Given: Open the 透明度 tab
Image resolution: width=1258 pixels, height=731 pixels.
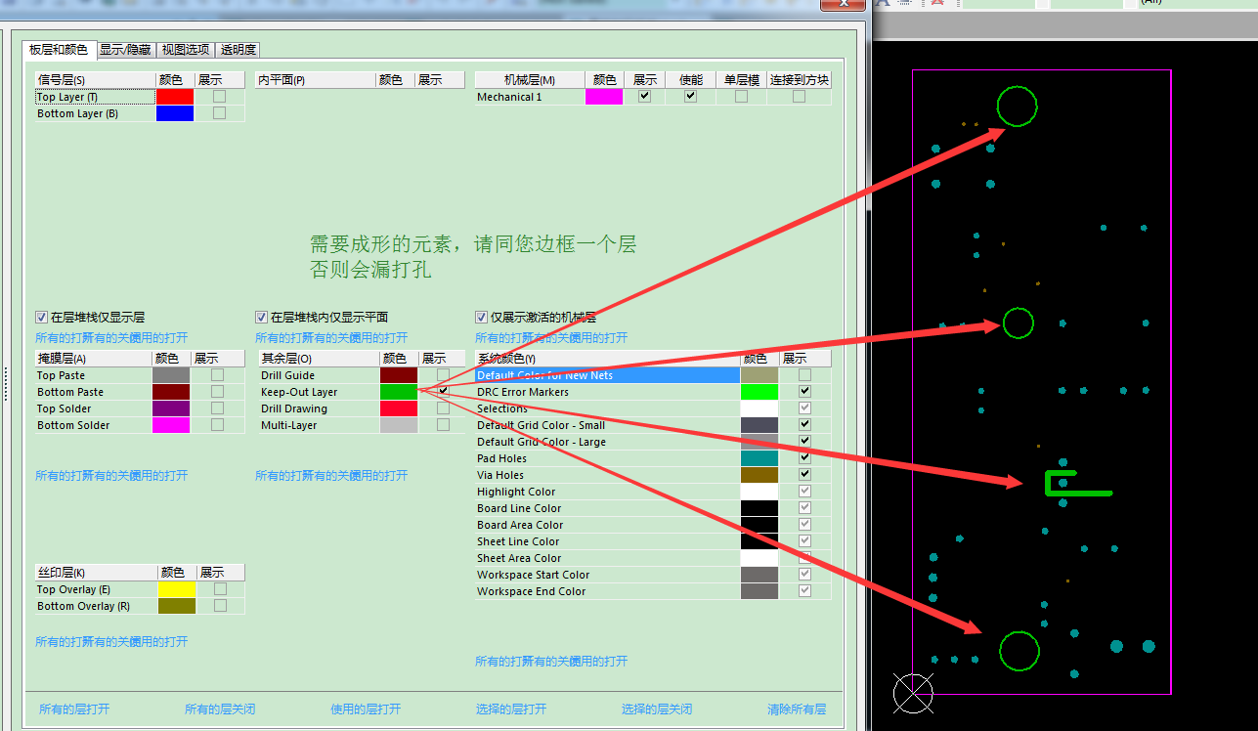Looking at the screenshot, I should [x=238, y=49].
